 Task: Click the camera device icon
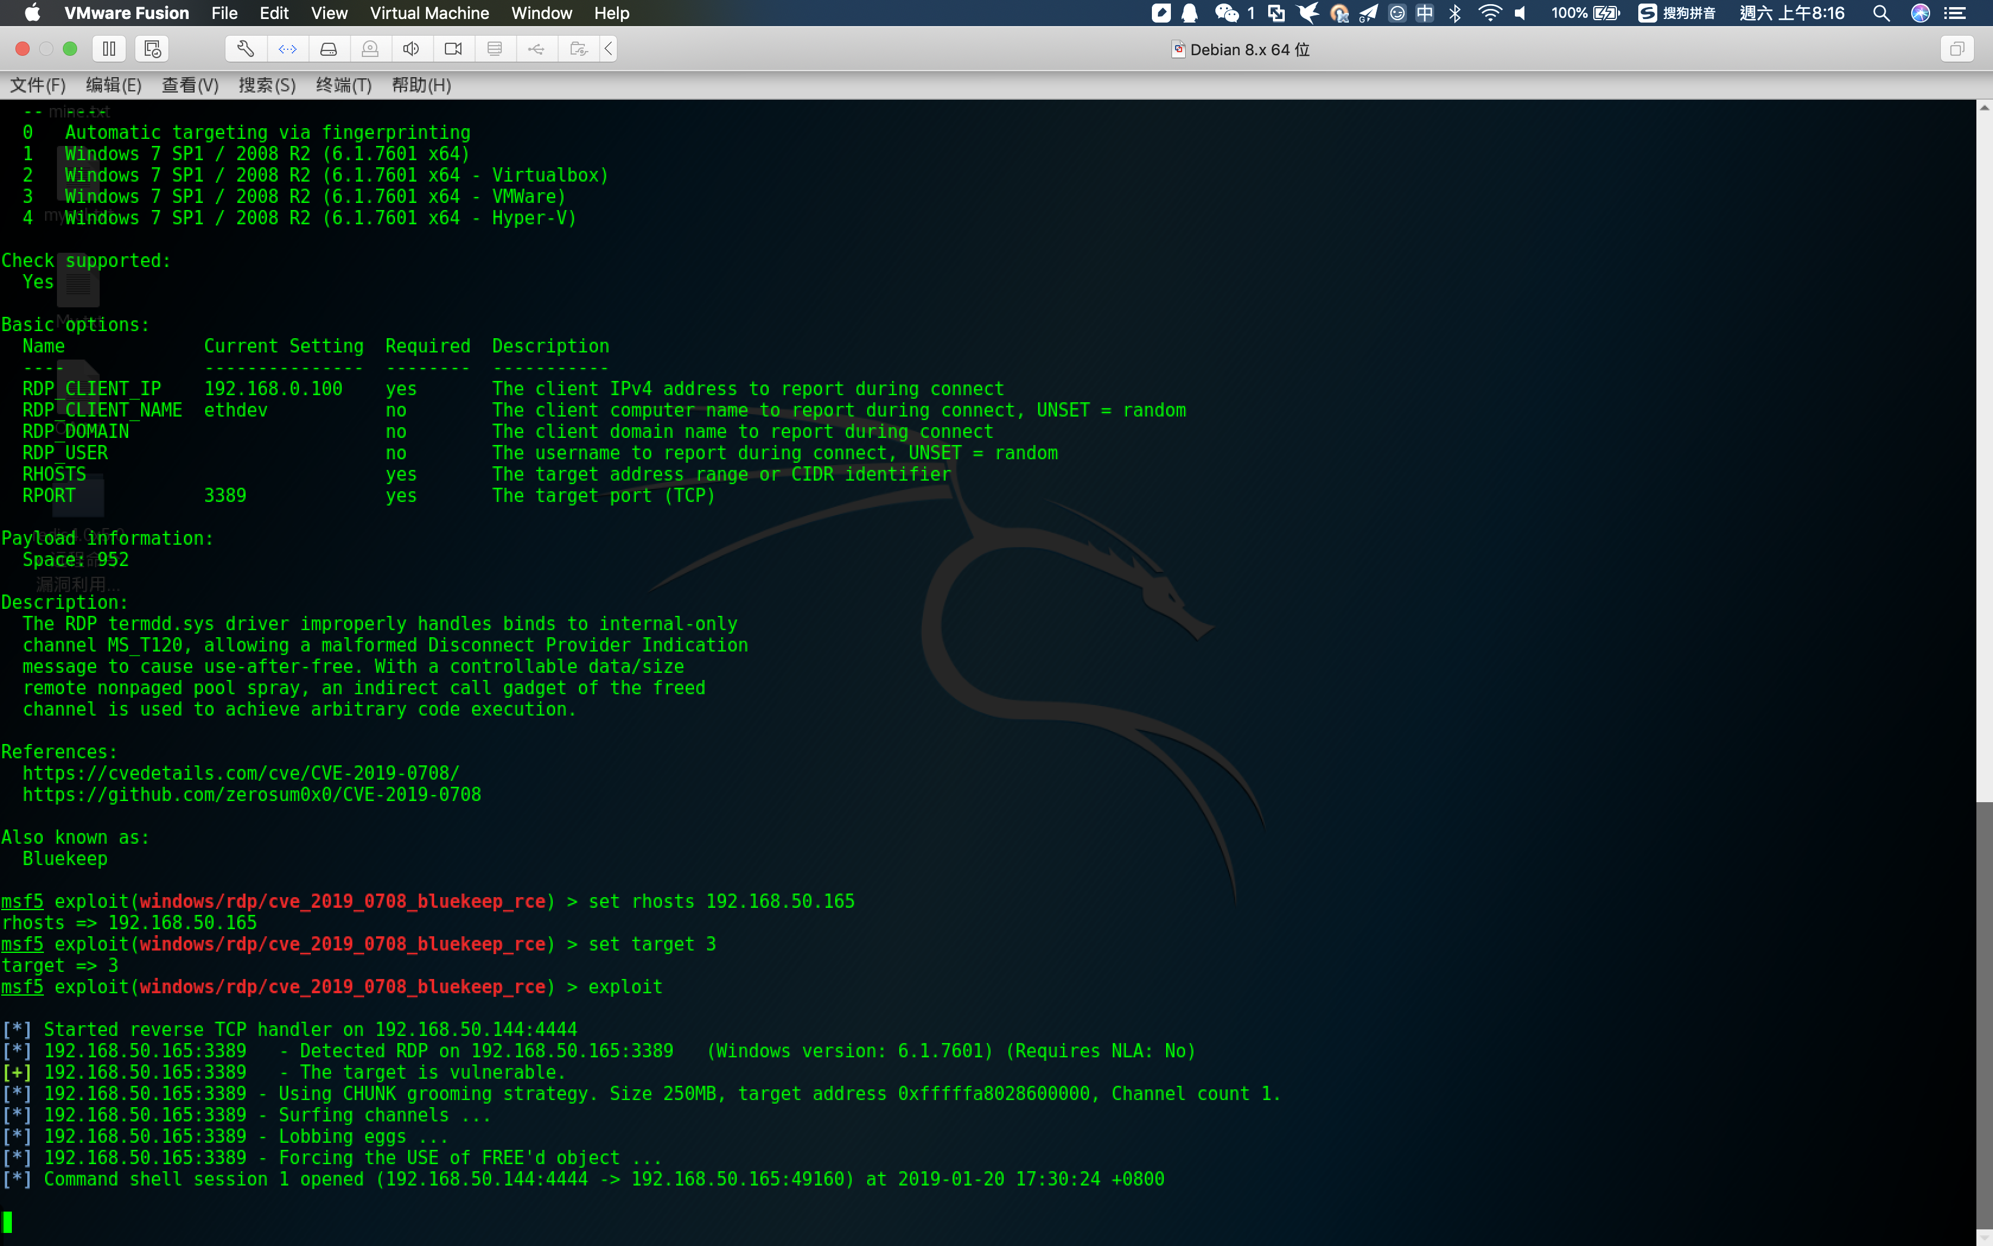pyautogui.click(x=453, y=49)
